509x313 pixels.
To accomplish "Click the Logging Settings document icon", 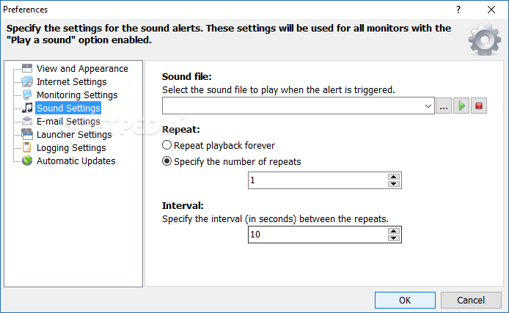I will [27, 147].
